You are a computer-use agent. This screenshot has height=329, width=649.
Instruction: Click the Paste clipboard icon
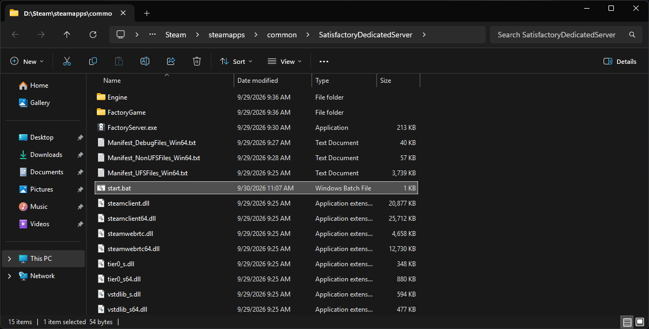pos(119,62)
